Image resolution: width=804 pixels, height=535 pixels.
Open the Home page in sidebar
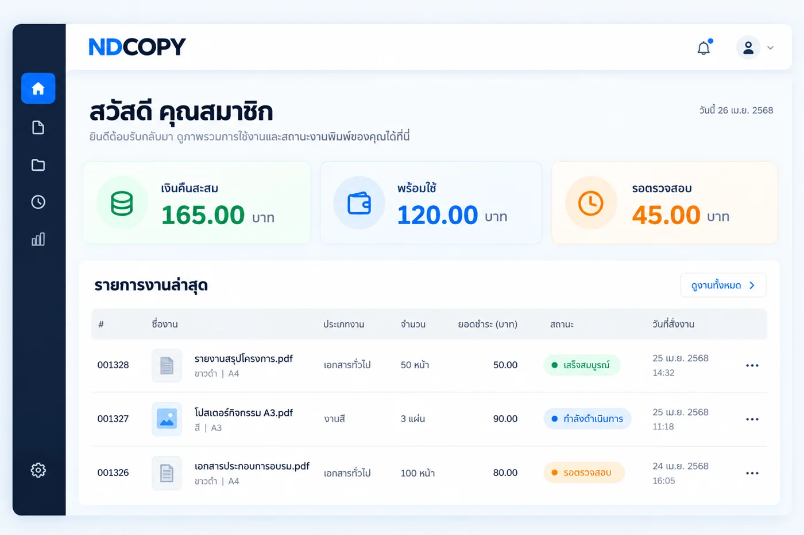[x=38, y=88]
